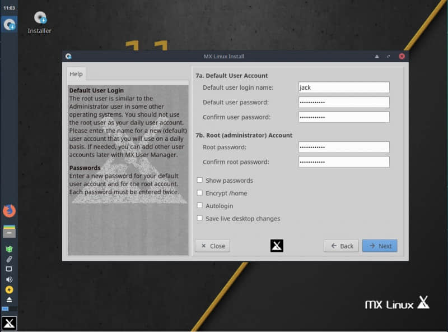Screen dimensions: 448x332
Task: Open Firefox from the side panel
Action: (x=9, y=211)
